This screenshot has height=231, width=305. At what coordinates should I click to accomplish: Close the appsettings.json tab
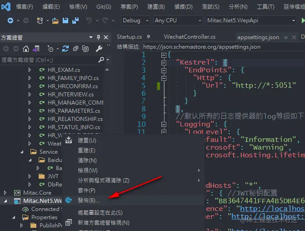(x=294, y=37)
